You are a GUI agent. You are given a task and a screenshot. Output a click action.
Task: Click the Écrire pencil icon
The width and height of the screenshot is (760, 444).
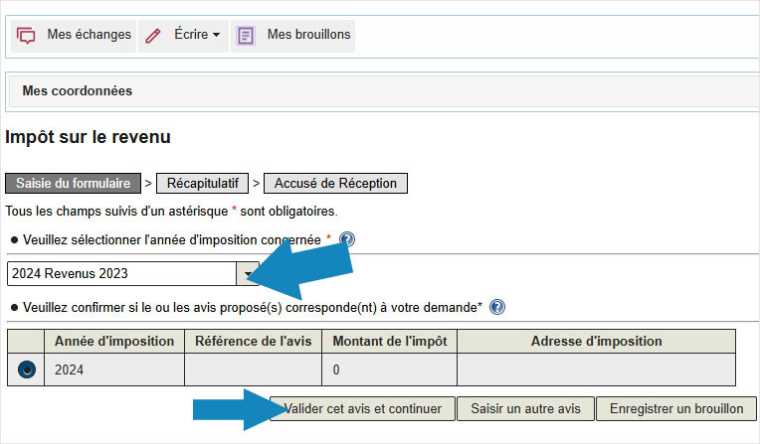153,36
